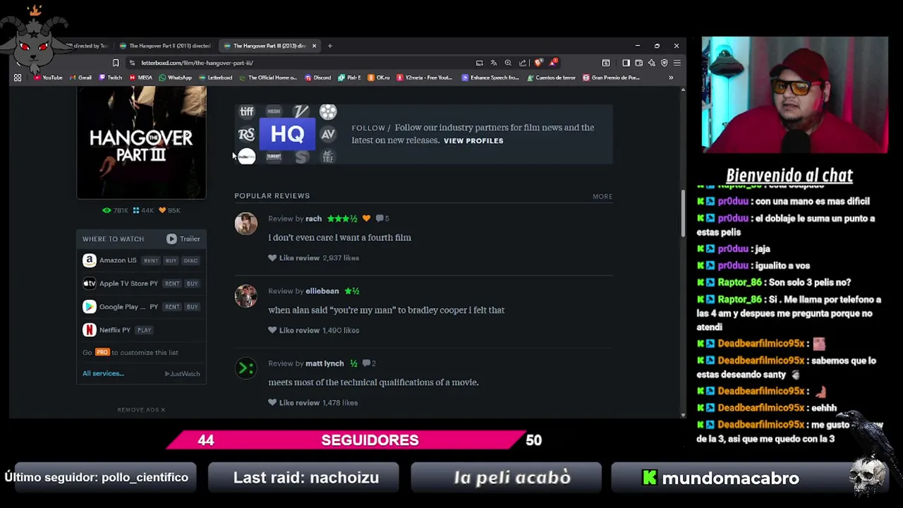Click the orange heart likes-count icon
Image resolution: width=903 pixels, height=508 pixels.
tap(162, 210)
